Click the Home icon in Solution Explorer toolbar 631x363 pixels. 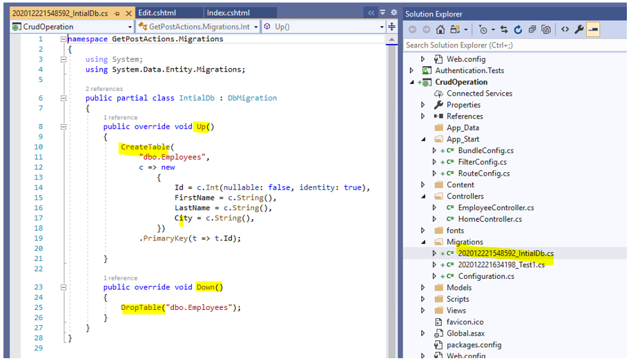point(440,30)
